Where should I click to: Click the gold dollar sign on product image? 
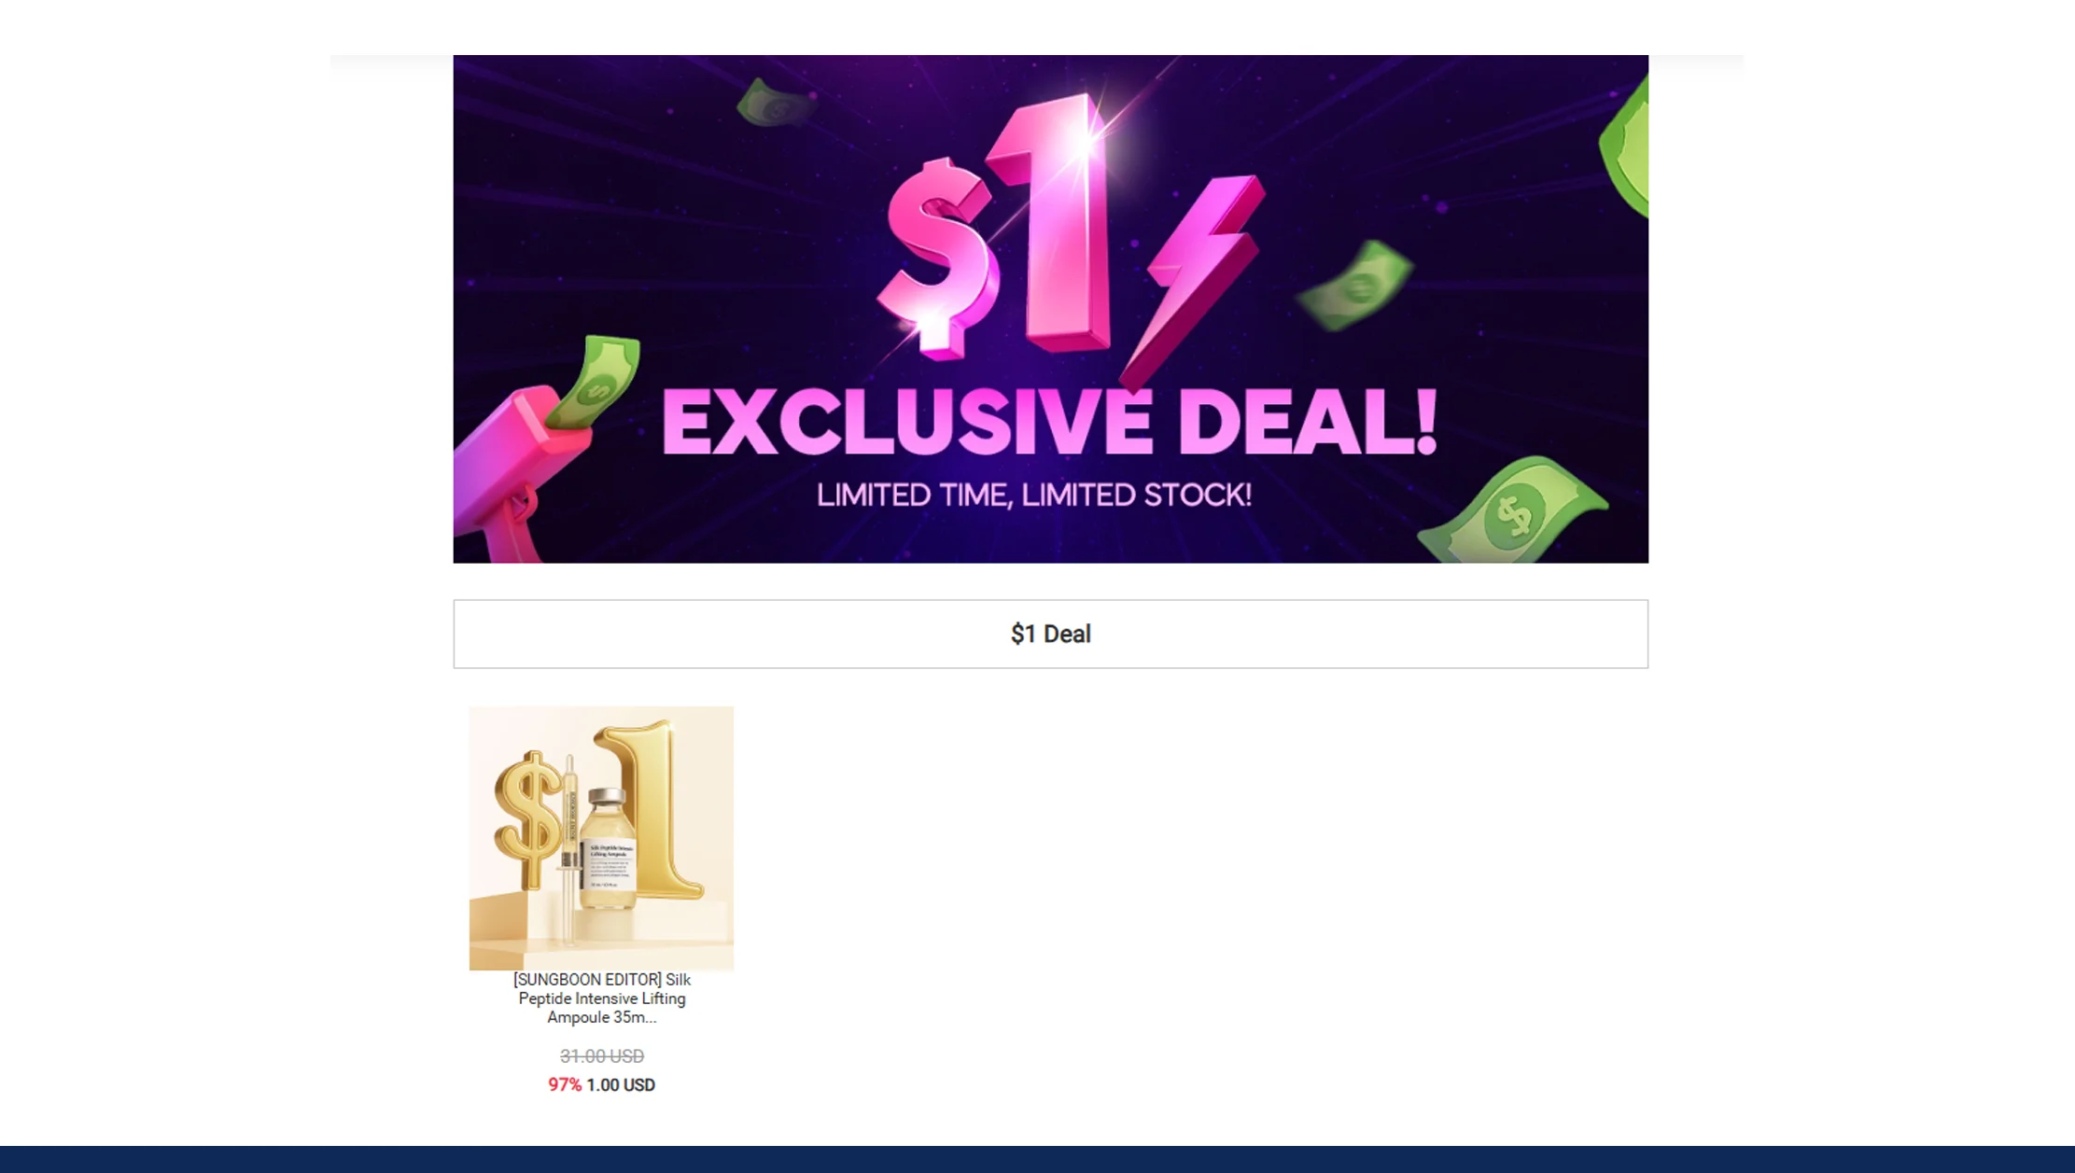pos(530,818)
